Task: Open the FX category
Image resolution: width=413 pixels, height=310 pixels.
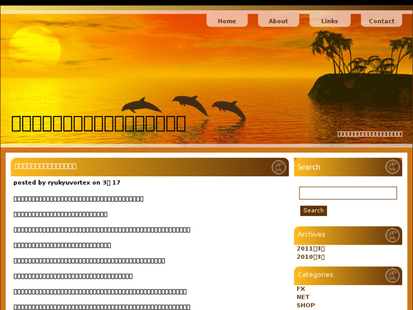Action: (301, 288)
